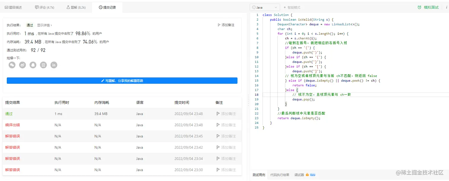The width and height of the screenshot is (449, 181).
Task: Expand 显示详情 result details
Action: pos(45,25)
